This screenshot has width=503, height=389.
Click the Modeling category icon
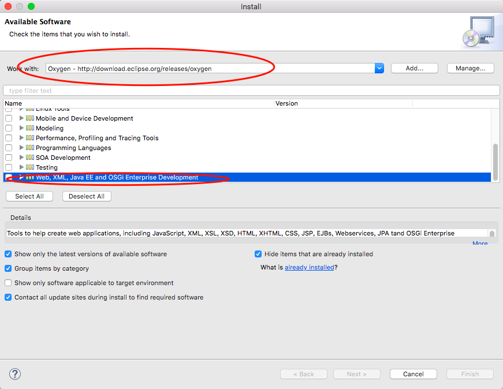pyautogui.click(x=30, y=128)
